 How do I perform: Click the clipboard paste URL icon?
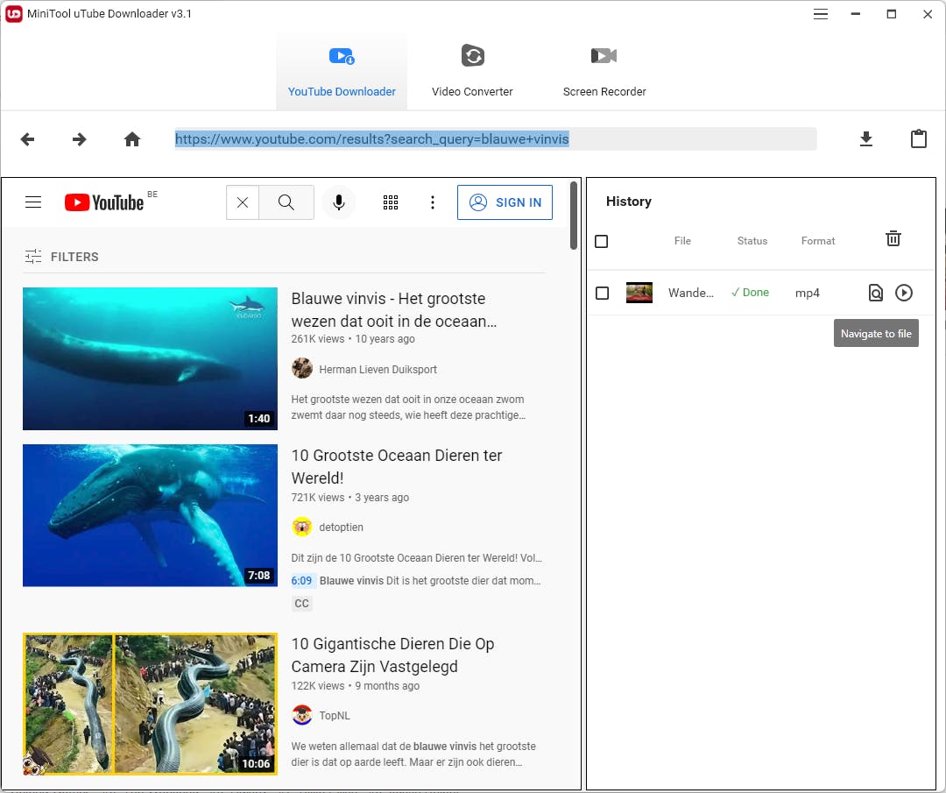tap(918, 138)
